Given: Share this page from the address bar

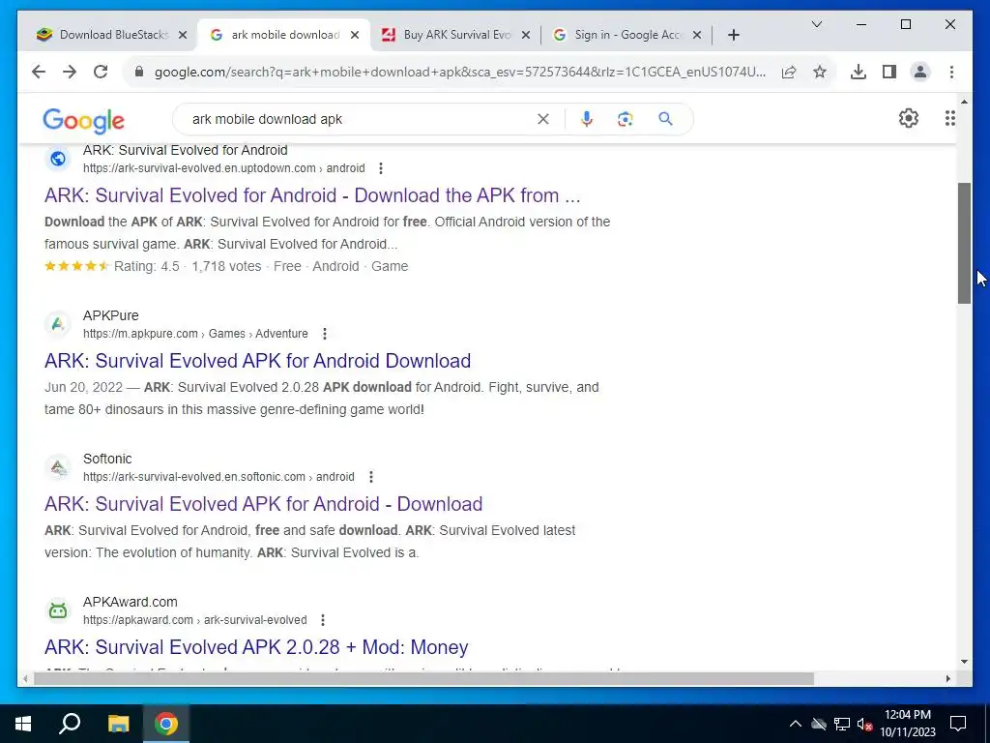Looking at the screenshot, I should 789,72.
